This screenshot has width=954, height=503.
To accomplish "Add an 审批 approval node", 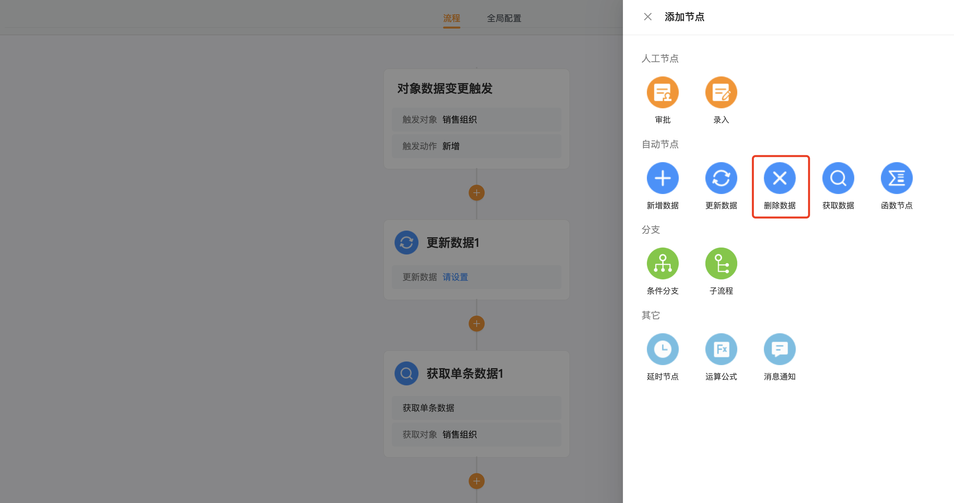I will pos(662,93).
